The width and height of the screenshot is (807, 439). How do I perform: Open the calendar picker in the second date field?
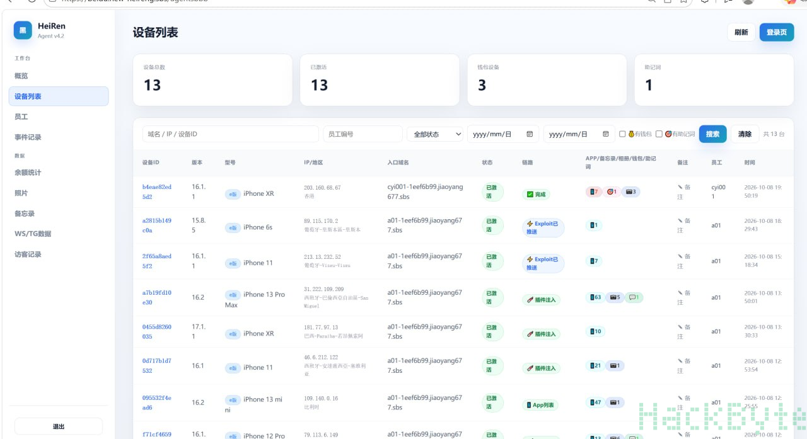tap(606, 134)
